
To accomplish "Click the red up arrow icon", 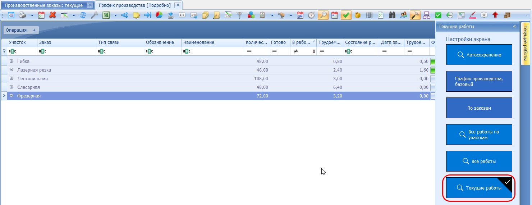I will click(495, 15).
